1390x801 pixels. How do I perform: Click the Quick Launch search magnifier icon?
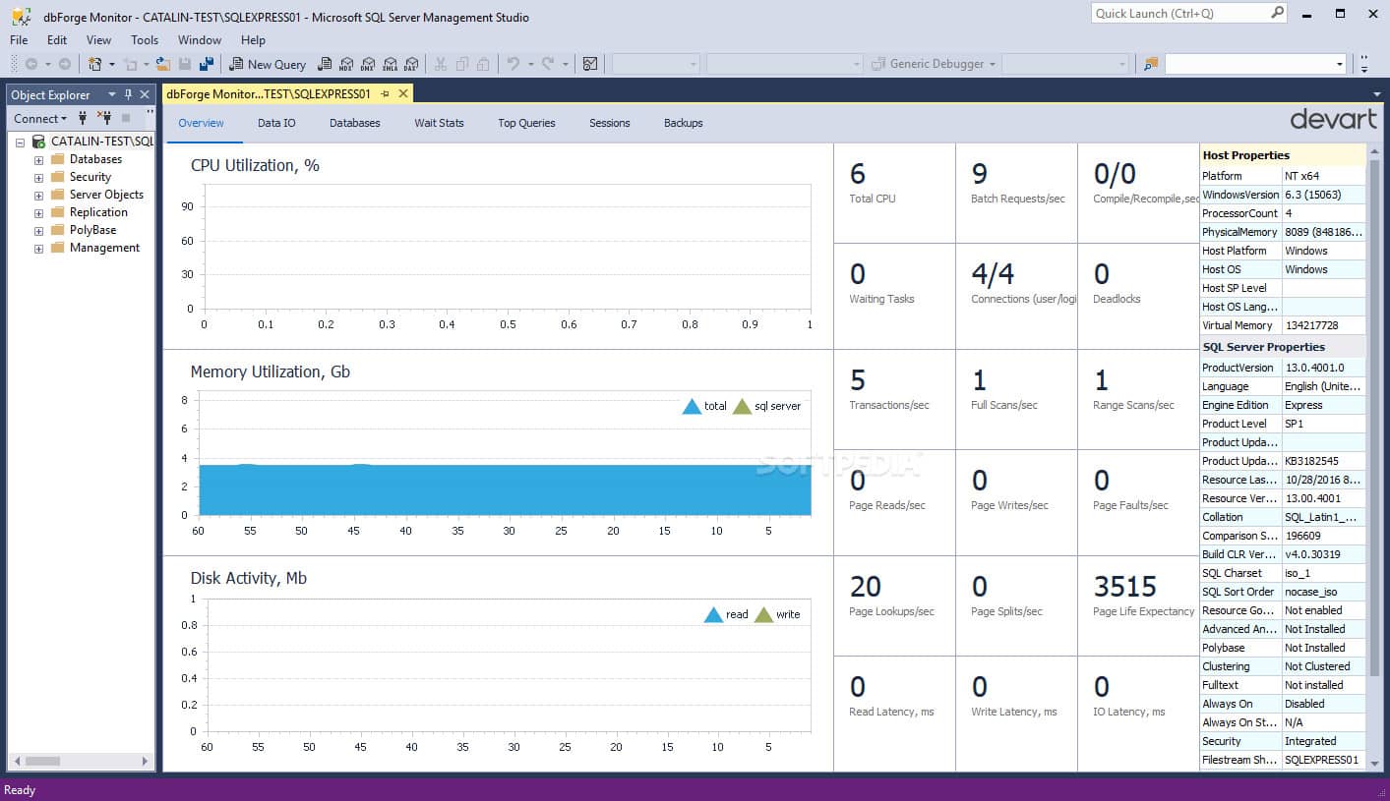[1277, 13]
